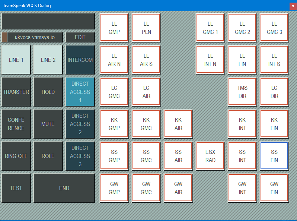Viewport: 297px width, 221px height.
Task: Toggle RING OFF
Action: (x=16, y=156)
